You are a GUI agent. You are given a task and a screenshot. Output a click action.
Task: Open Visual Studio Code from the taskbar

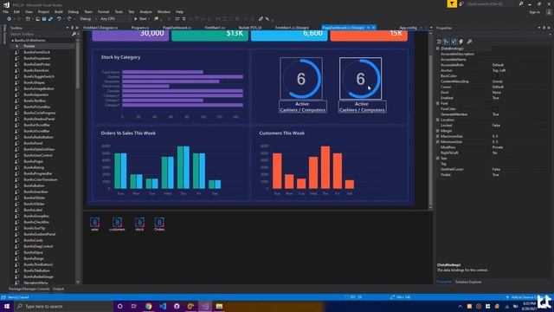163,306
